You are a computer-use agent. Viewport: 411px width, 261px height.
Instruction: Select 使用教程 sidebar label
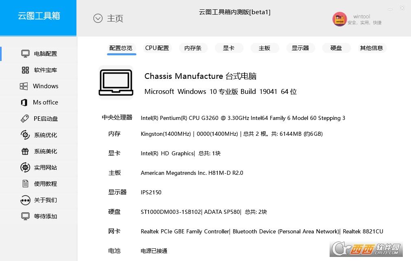click(x=46, y=184)
